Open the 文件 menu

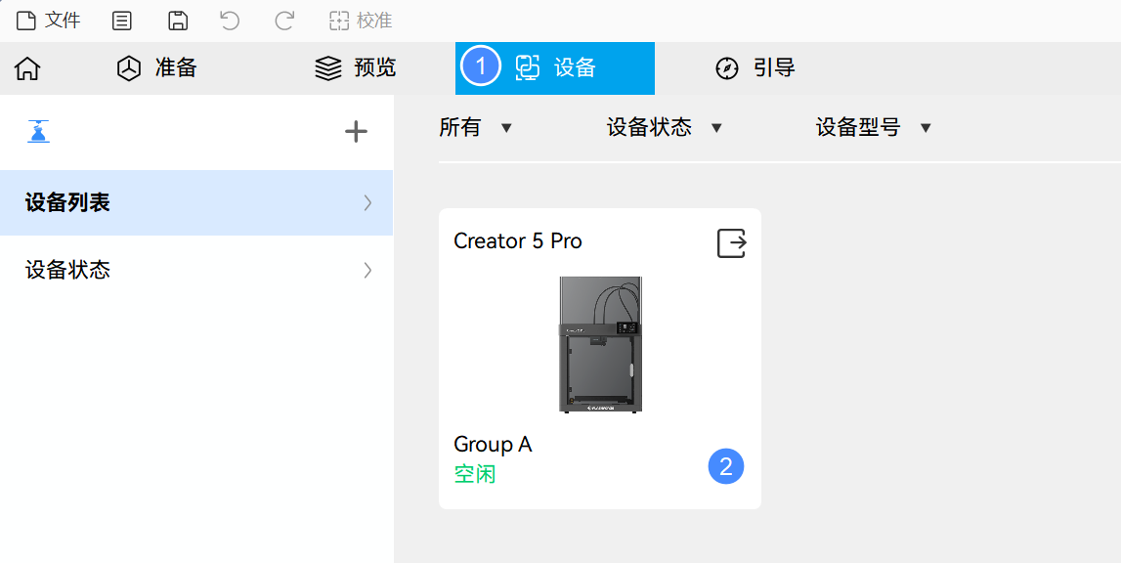pos(48,21)
